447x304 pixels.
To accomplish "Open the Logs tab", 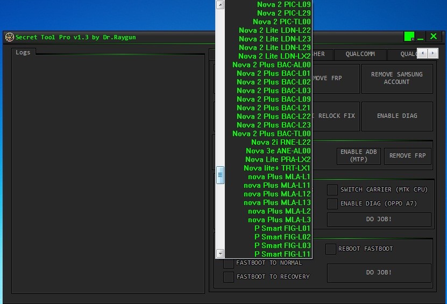I will point(23,52).
